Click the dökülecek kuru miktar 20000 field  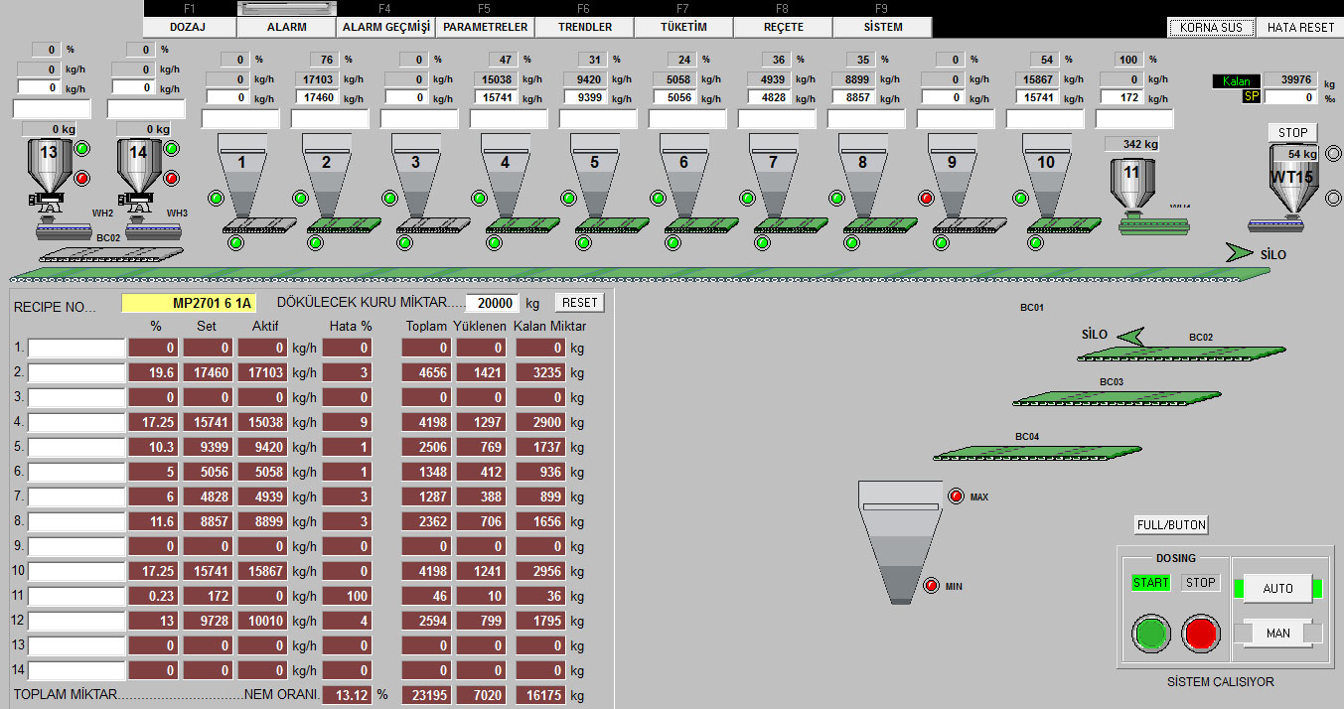pyautogui.click(x=492, y=303)
